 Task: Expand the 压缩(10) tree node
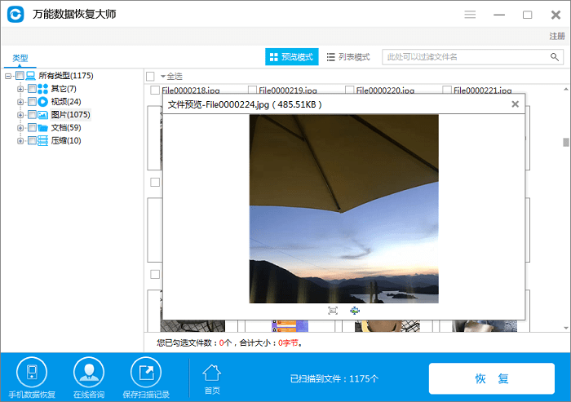pos(20,141)
